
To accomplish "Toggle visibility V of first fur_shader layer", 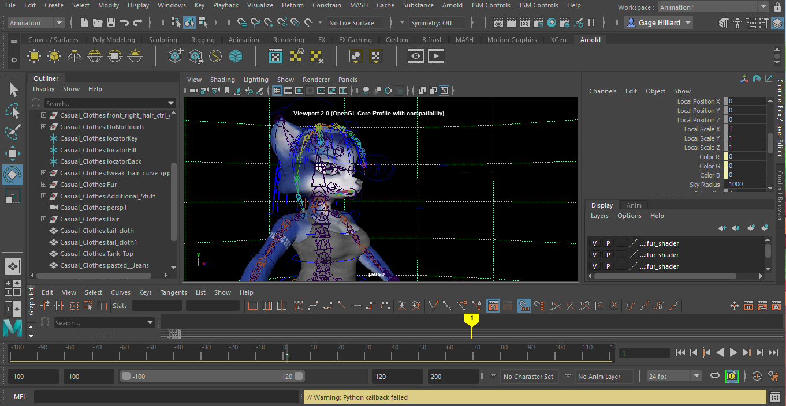I will click(x=594, y=243).
